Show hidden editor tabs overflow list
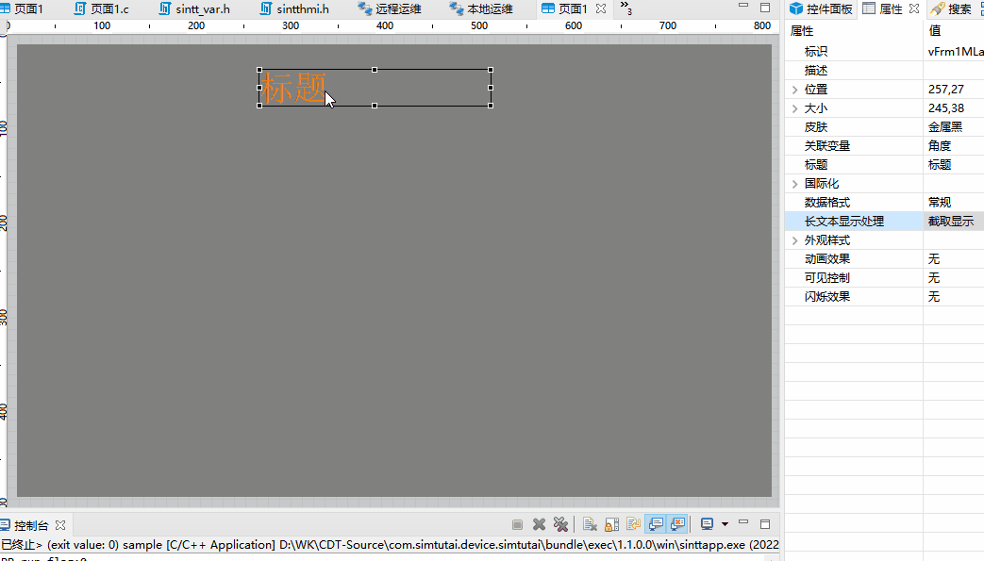 [x=625, y=8]
